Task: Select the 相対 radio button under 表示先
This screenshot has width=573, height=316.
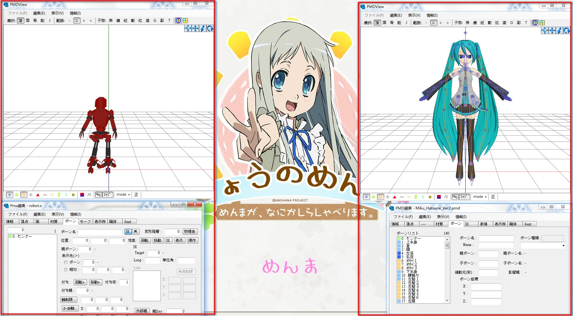Action: 66,270
